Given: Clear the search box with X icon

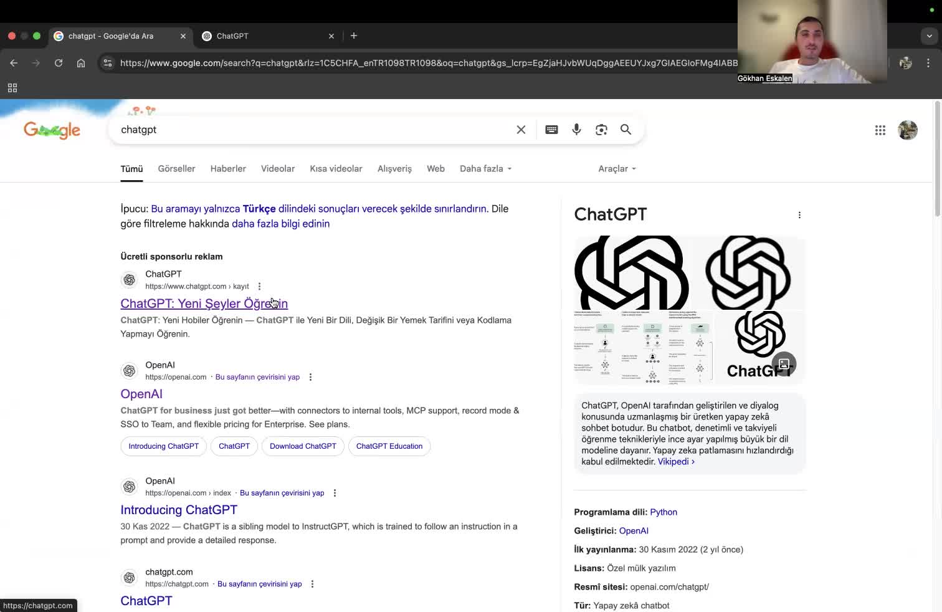Looking at the screenshot, I should tap(521, 130).
